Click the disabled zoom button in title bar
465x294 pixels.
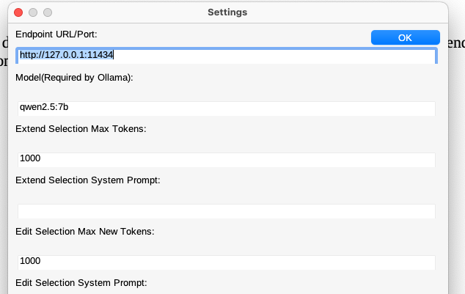coord(48,12)
